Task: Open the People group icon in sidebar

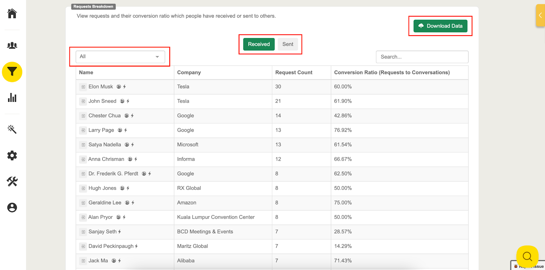Action: tap(12, 45)
